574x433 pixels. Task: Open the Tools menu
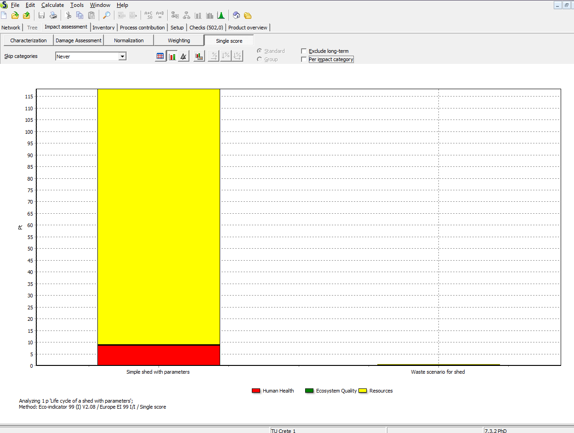point(77,5)
